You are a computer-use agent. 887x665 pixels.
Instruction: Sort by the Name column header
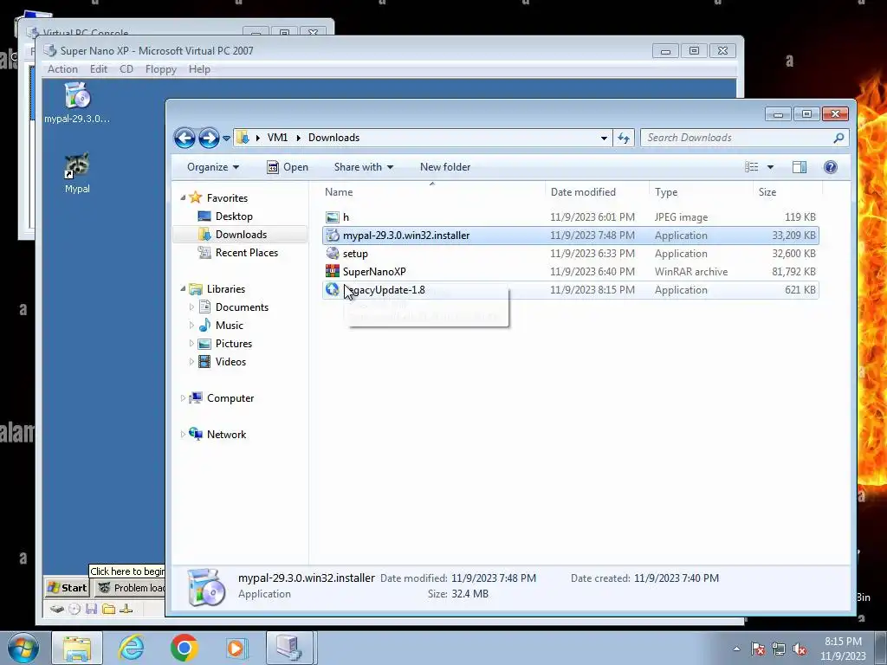[x=432, y=191]
